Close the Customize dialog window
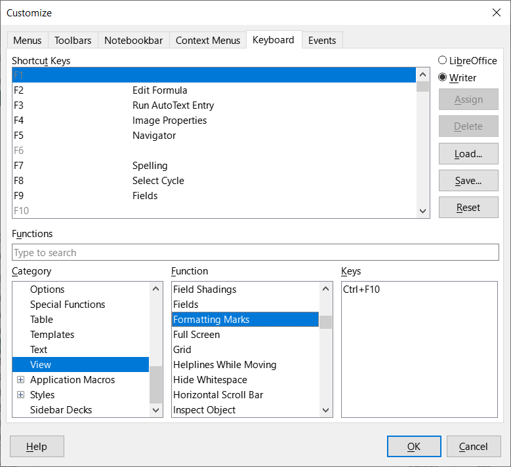Screen dimensions: 511x467 pos(497,12)
